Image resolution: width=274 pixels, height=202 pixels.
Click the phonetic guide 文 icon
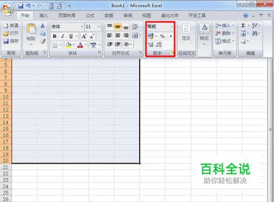[93, 45]
